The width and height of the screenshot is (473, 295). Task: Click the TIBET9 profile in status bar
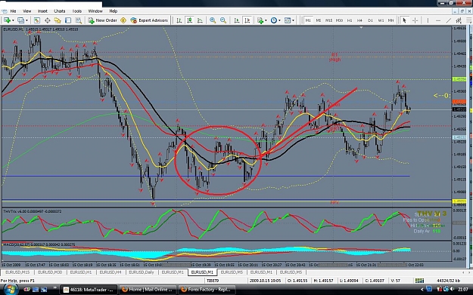(x=213, y=281)
